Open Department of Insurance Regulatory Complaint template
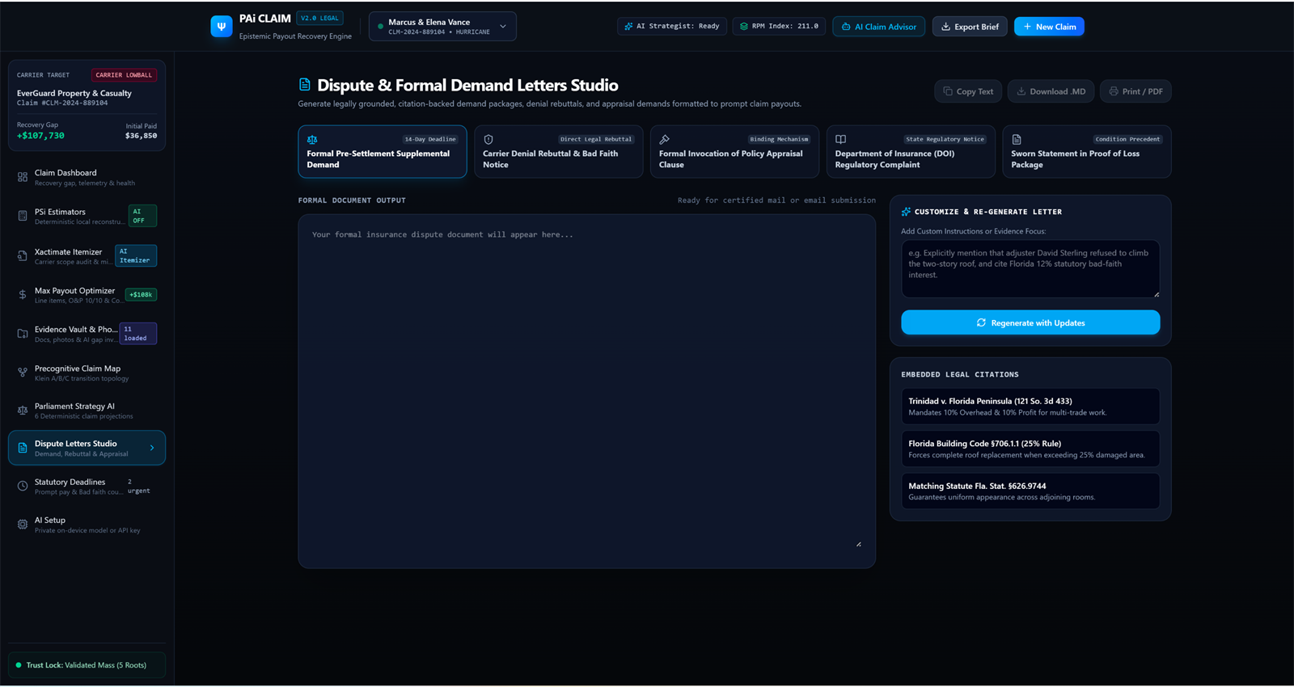This screenshot has height=687, width=1294. 911,151
